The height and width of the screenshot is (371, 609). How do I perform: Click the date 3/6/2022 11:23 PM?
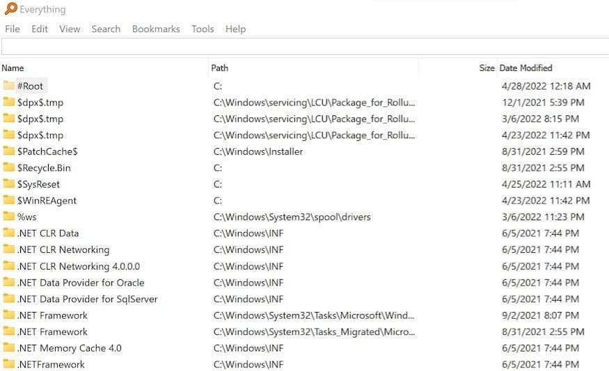(543, 217)
